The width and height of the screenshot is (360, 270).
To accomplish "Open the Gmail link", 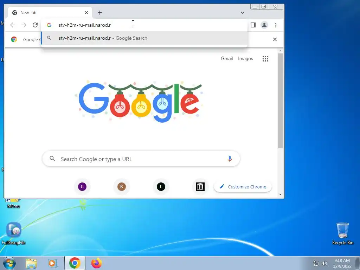I will tap(227, 59).
